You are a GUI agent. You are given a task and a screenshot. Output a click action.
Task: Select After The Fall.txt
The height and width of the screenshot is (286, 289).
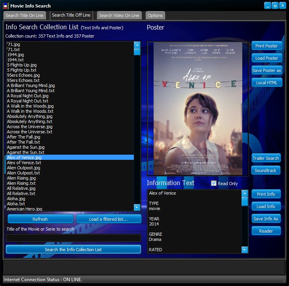click(x=70, y=142)
